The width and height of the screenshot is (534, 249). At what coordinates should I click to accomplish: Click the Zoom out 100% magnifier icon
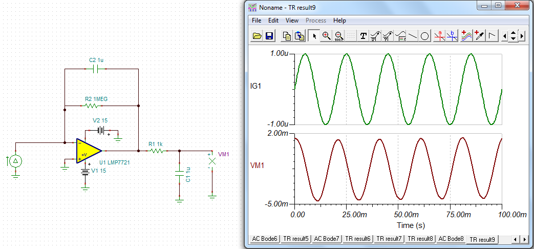point(338,36)
